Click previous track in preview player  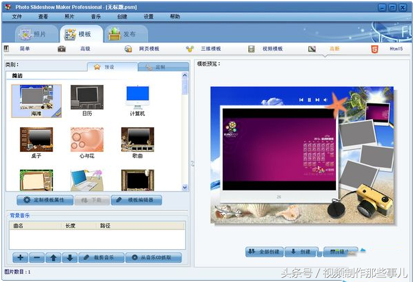coord(301,100)
